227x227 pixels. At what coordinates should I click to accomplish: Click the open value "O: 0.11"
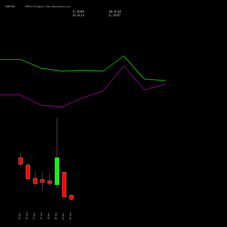(x=79, y=15)
